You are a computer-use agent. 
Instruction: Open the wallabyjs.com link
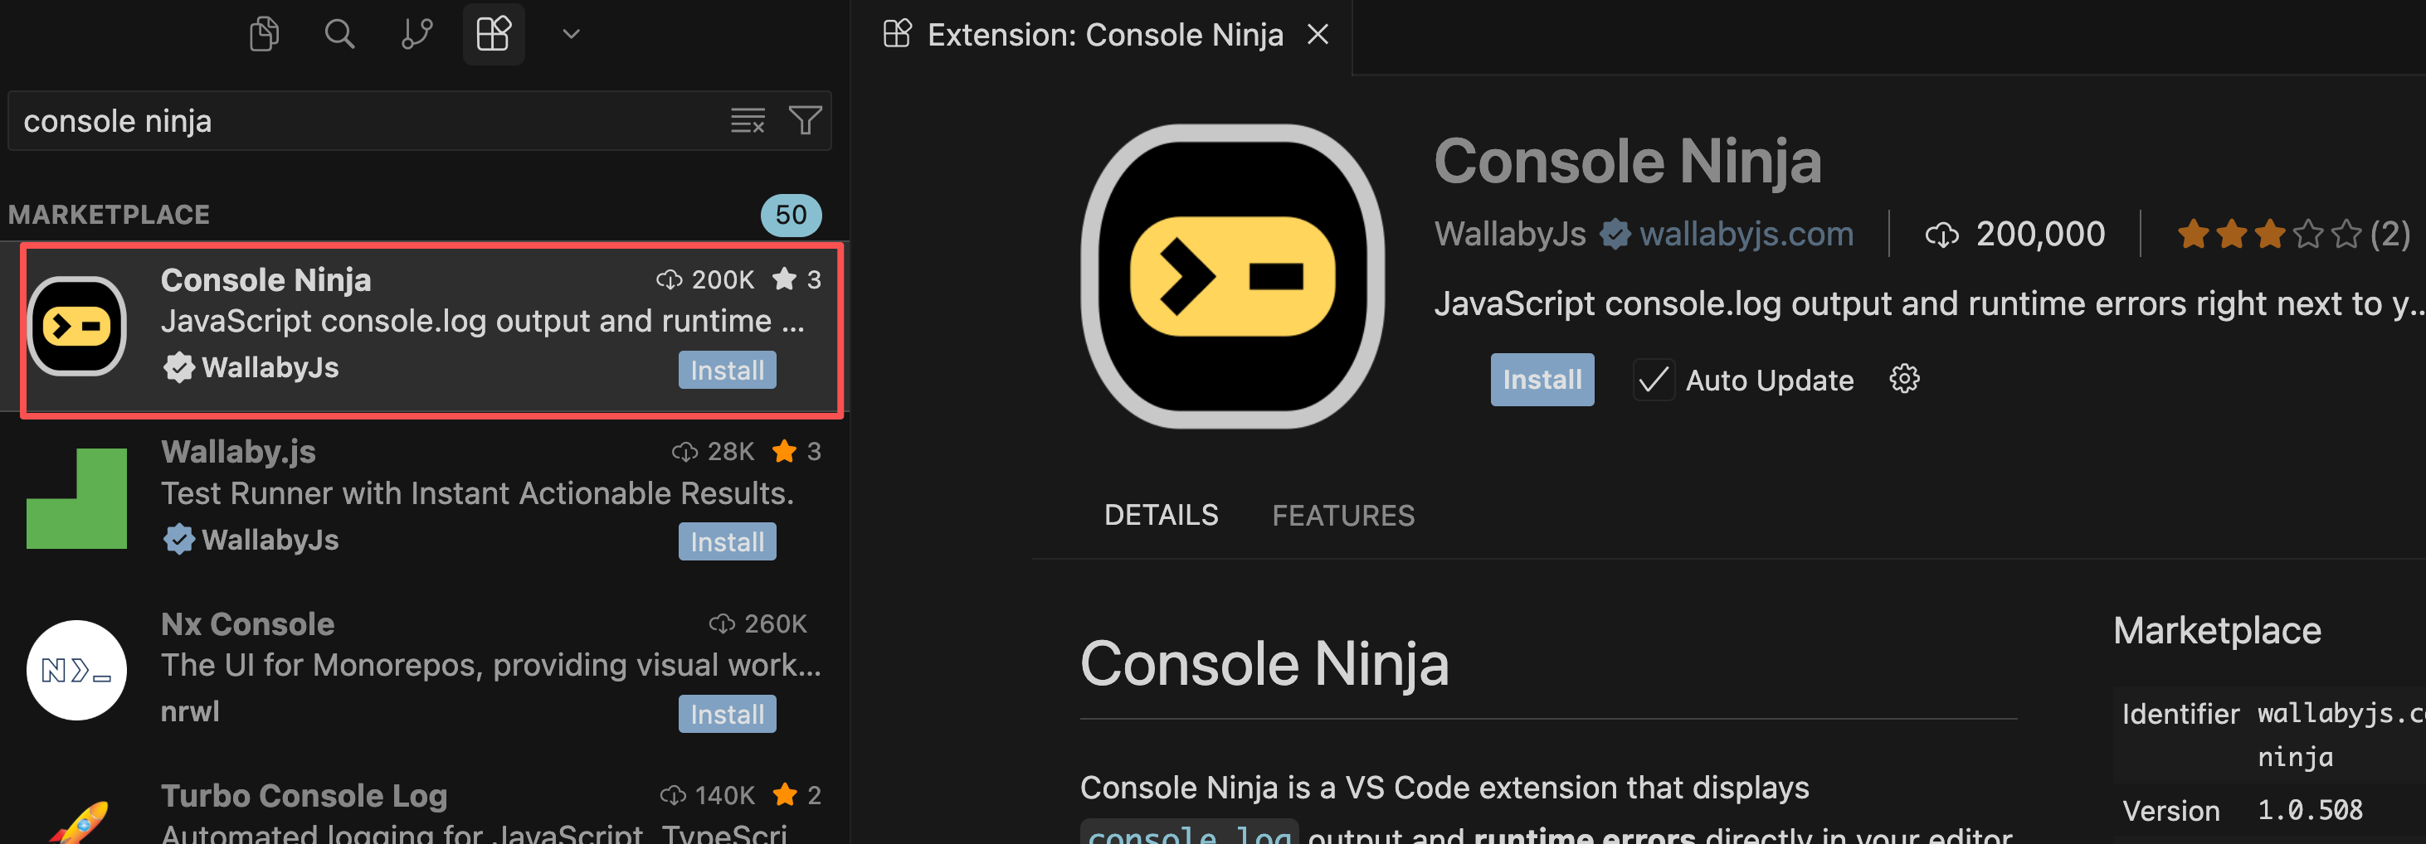(x=1746, y=233)
